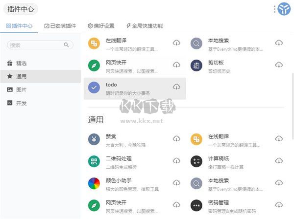
Task: Click the 通用 section heading
Action: point(96,120)
